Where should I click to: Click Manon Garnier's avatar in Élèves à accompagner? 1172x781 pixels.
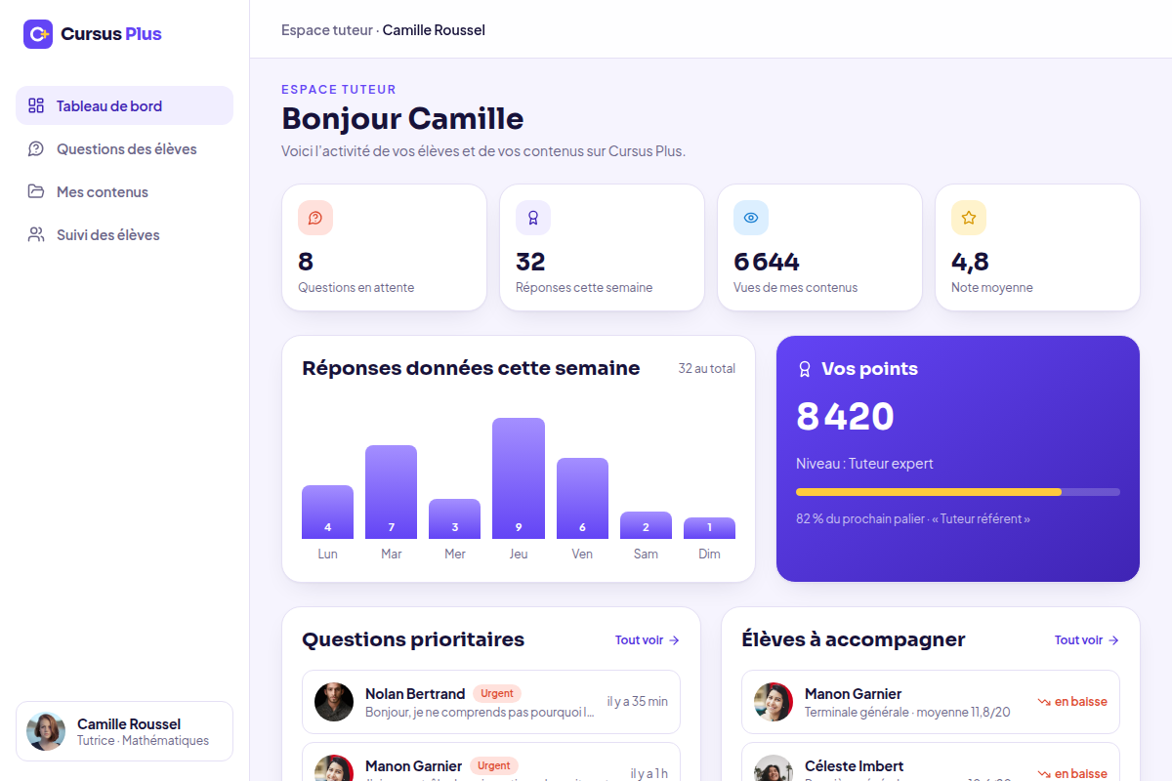click(x=774, y=702)
